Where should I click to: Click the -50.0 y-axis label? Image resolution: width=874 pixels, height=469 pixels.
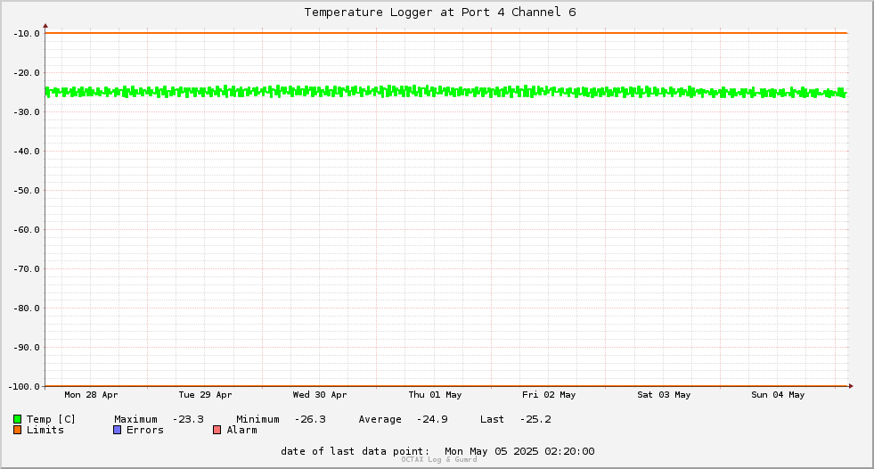click(27, 190)
